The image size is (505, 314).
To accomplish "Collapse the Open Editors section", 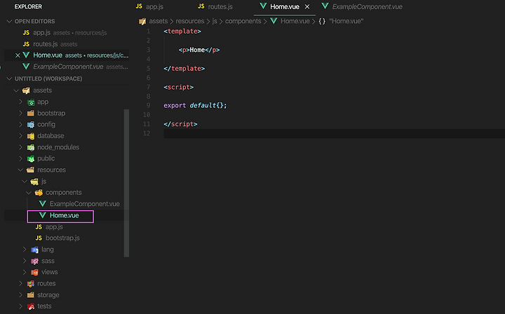I will 9,21.
